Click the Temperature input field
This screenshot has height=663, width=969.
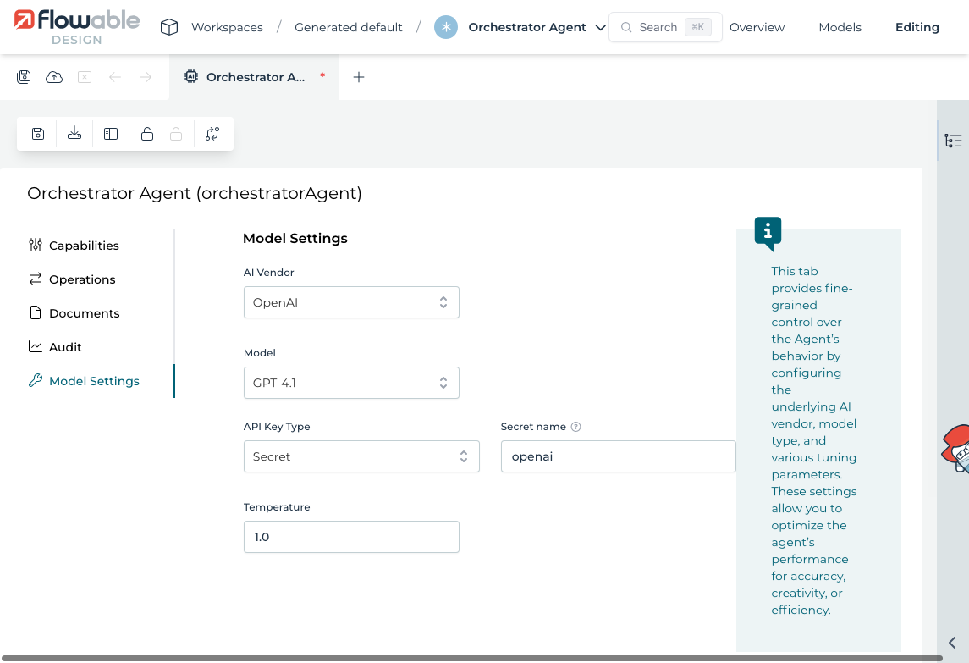coord(350,537)
